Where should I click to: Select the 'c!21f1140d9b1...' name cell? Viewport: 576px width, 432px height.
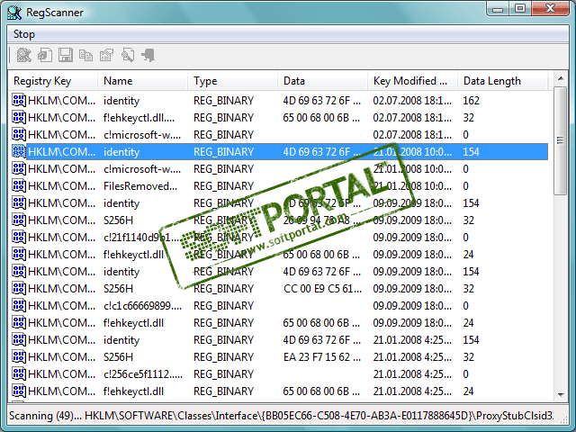[141, 238]
